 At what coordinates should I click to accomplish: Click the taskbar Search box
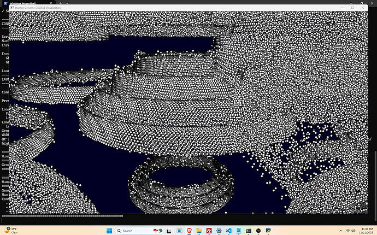click(x=133, y=231)
